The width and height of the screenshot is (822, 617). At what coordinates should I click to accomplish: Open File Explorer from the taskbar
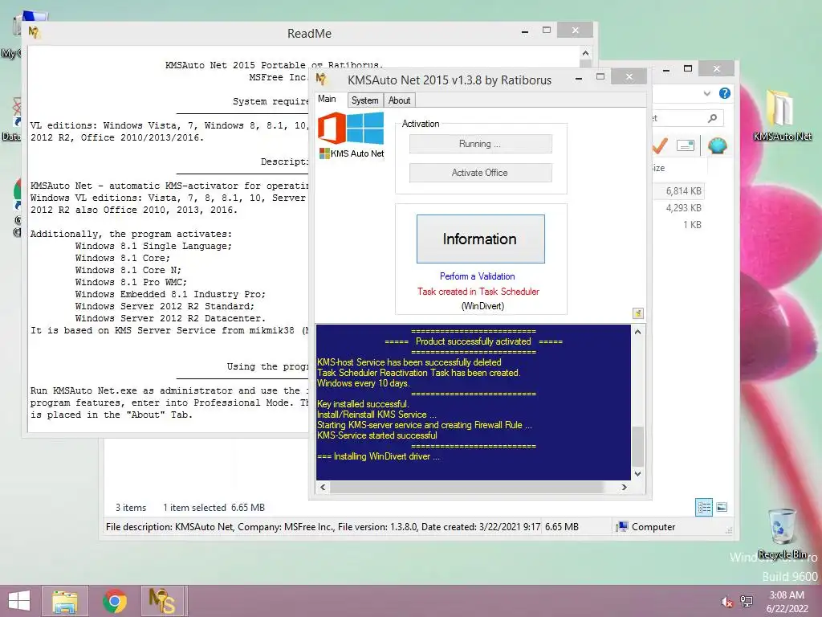[x=64, y=601]
